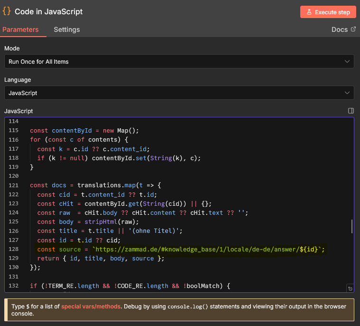Viewport: 360px width, 326px height.
Task: Open the external link icon beside Docs
Action: (x=353, y=29)
